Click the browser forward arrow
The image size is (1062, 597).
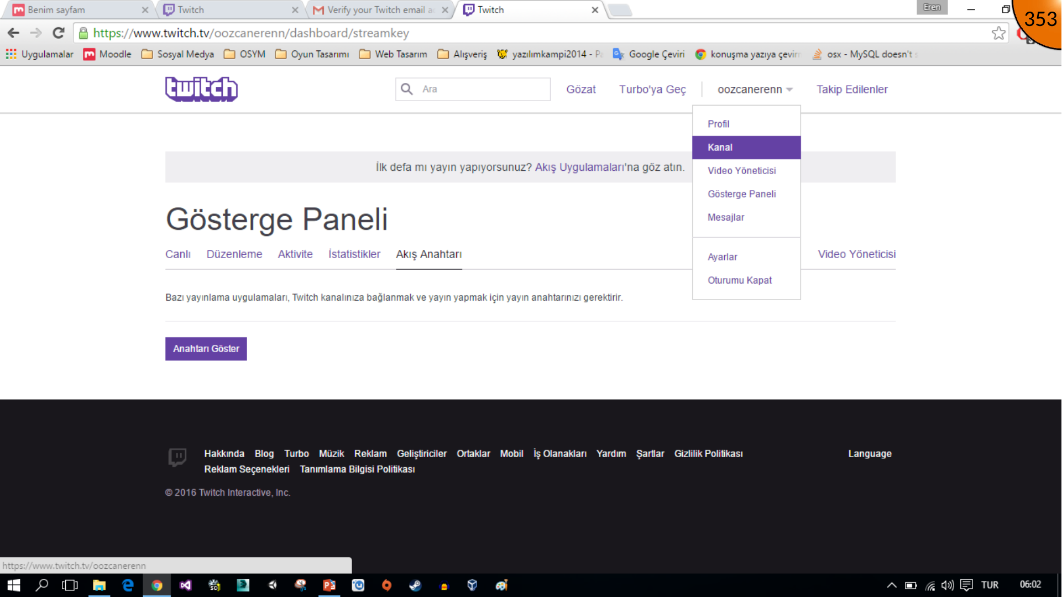point(36,33)
